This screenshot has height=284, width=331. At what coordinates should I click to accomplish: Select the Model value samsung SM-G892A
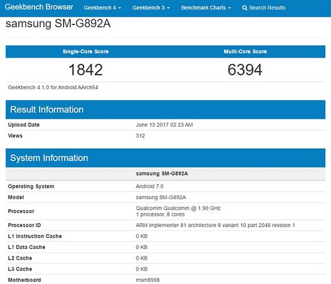click(x=161, y=198)
